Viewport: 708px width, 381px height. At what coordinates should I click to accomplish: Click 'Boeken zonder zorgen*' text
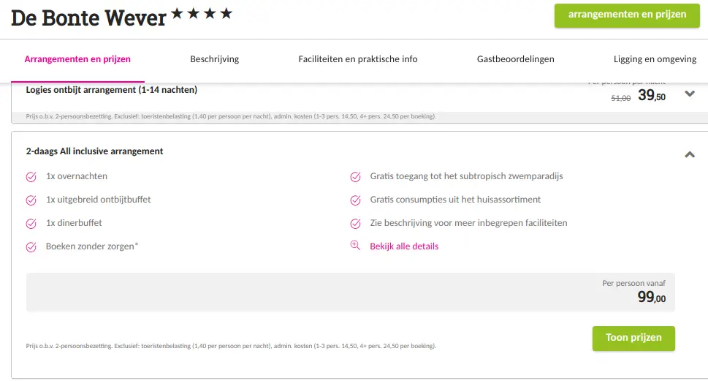click(x=91, y=246)
